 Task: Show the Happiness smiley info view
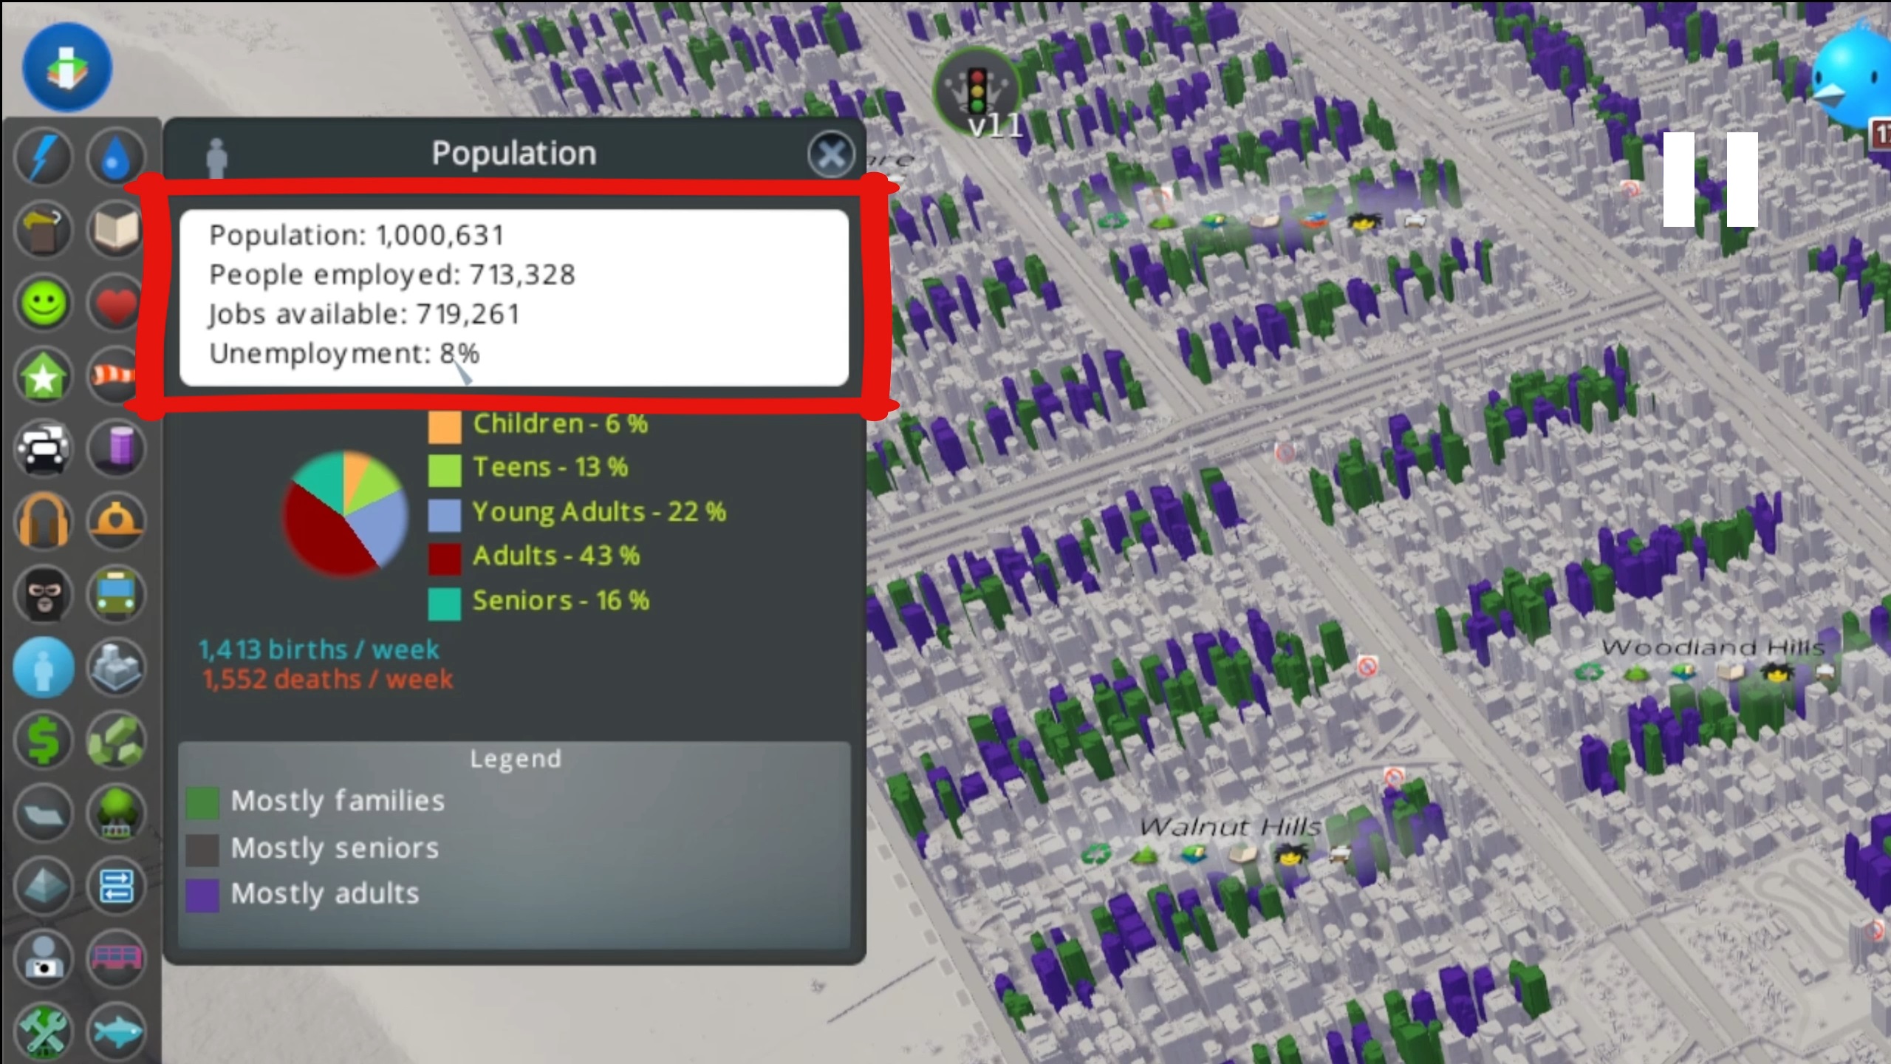pyautogui.click(x=43, y=303)
